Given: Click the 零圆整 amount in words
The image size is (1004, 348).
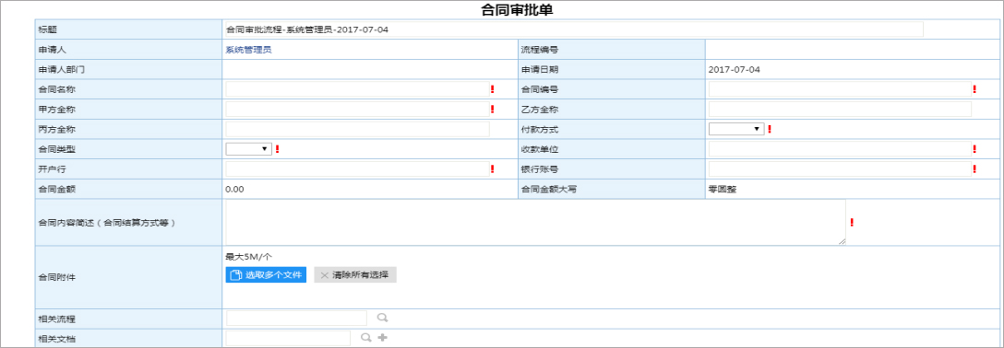Looking at the screenshot, I should click(x=723, y=189).
